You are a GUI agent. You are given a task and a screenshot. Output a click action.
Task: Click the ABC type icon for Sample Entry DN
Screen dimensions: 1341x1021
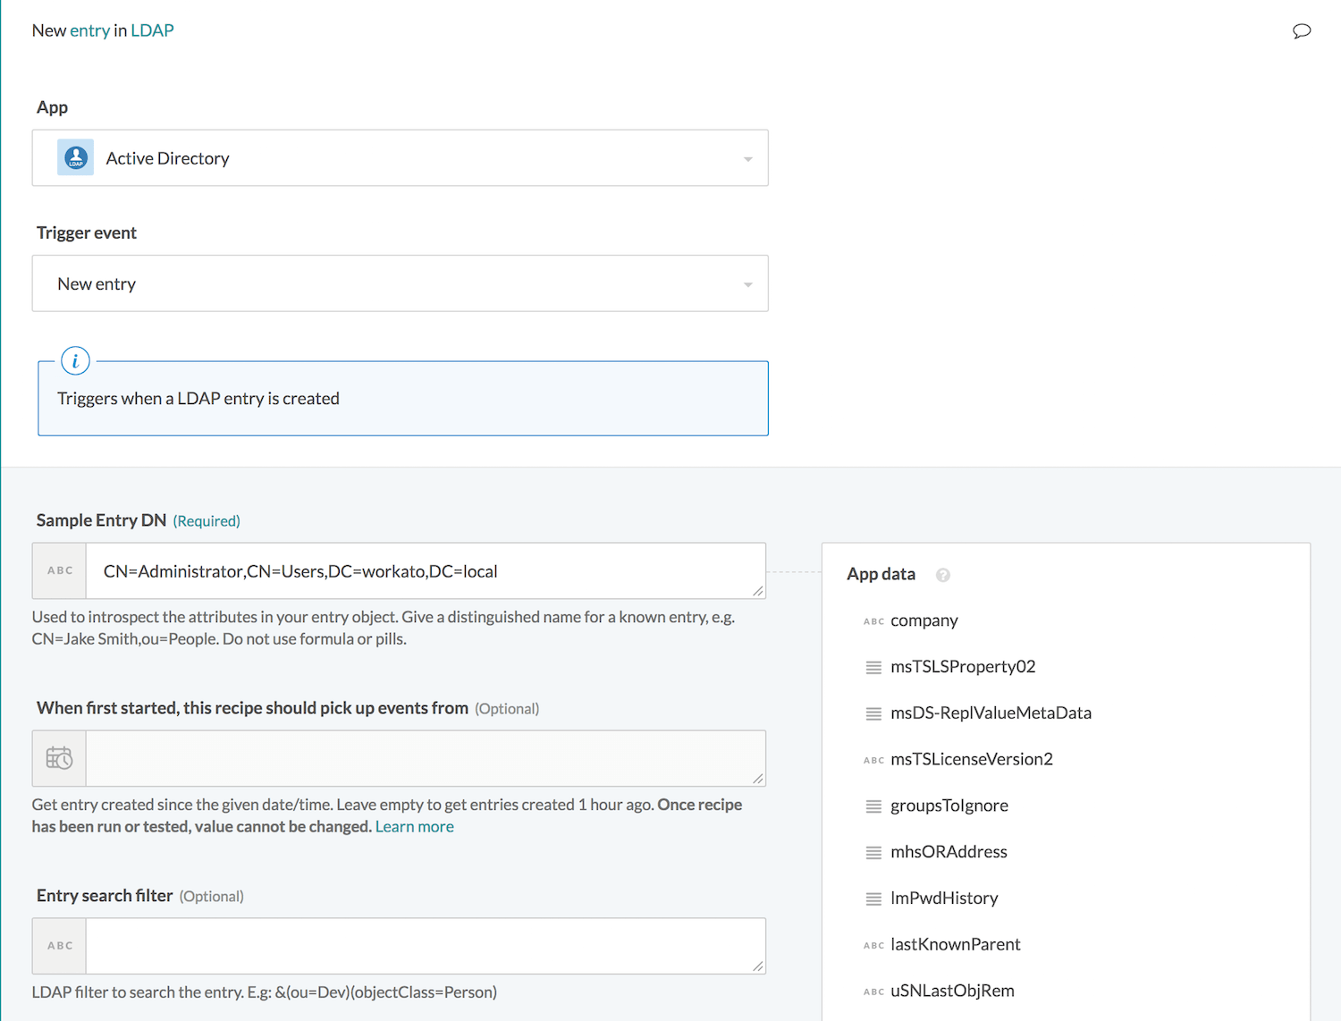click(60, 570)
